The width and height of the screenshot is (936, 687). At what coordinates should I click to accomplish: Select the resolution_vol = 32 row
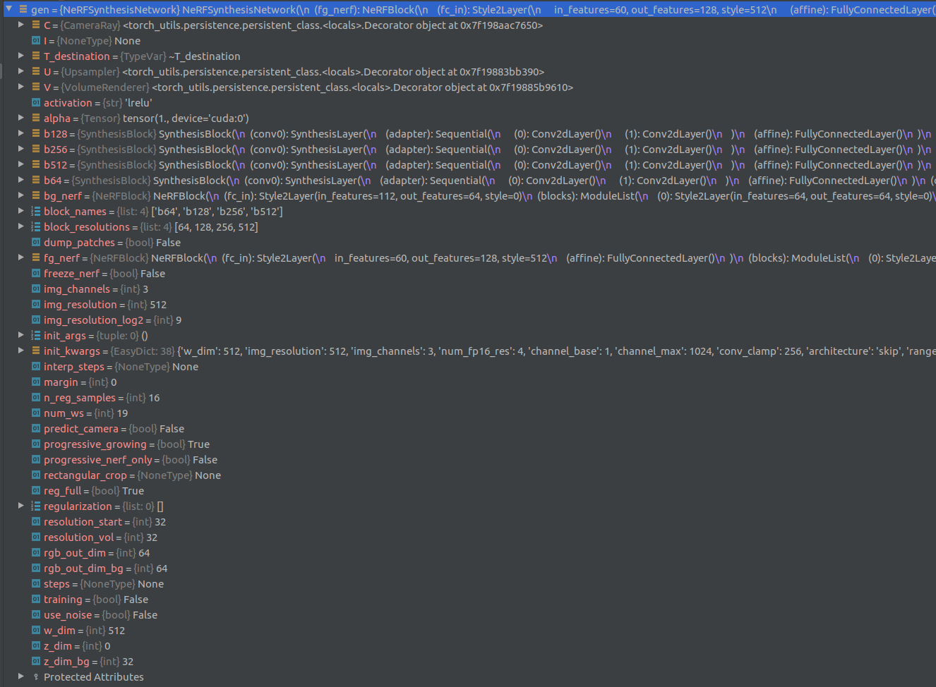click(x=468, y=537)
